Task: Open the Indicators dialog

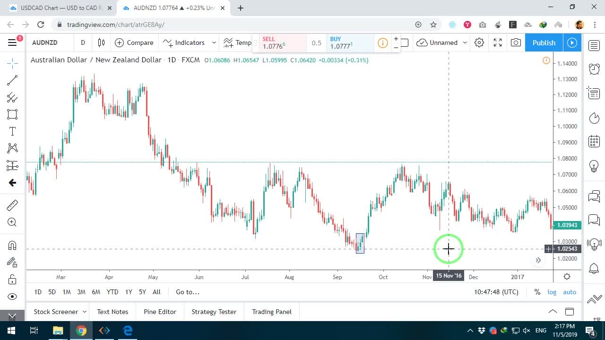Action: click(184, 42)
